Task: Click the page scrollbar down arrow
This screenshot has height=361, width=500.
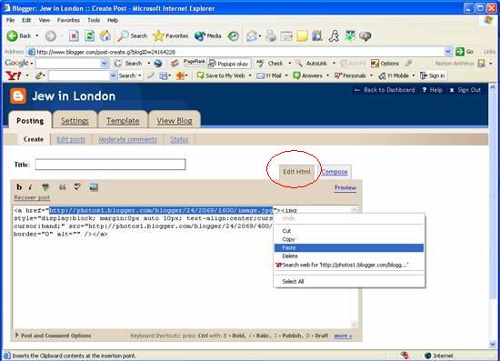Action: (x=493, y=344)
